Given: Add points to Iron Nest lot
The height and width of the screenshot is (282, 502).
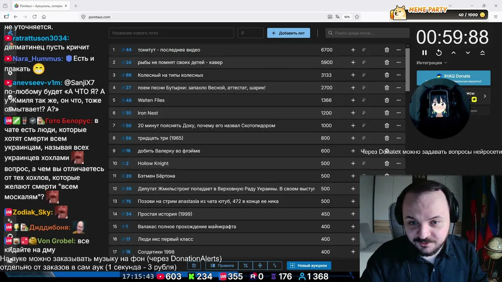Looking at the screenshot, I should [x=353, y=113].
